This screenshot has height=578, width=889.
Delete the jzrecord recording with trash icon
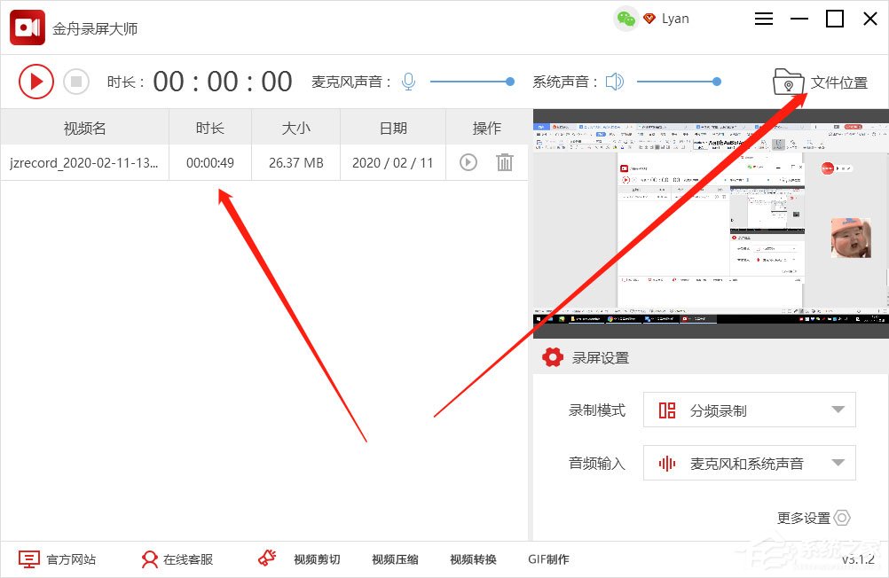tap(505, 162)
